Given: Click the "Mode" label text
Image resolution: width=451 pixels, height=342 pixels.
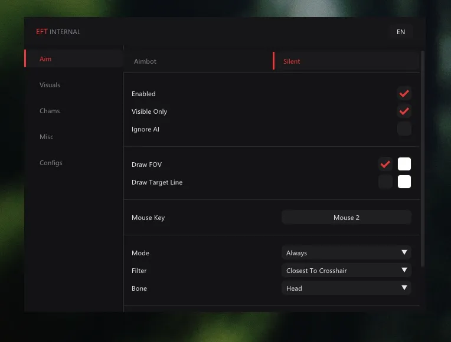Looking at the screenshot, I should coord(140,253).
